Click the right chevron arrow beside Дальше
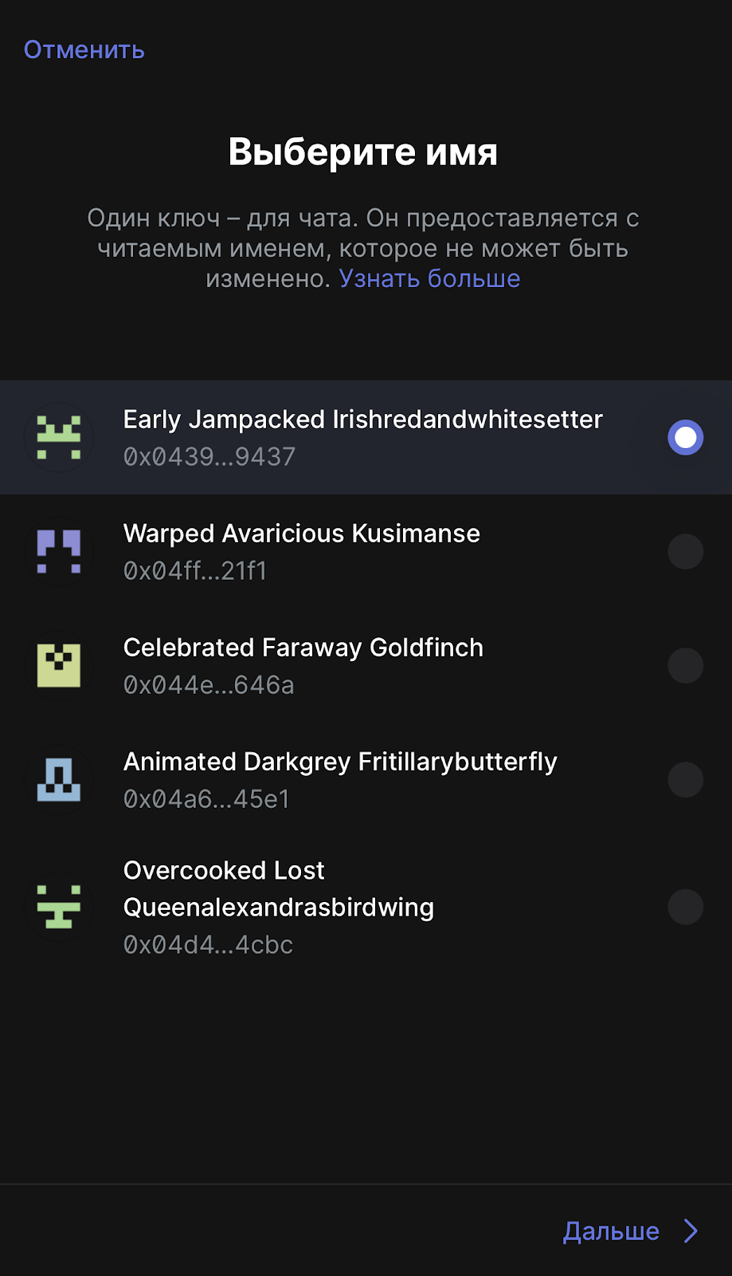 coord(691,1231)
